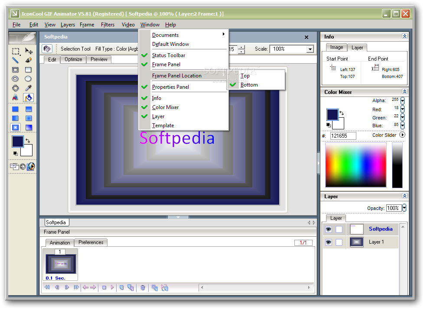
Task: Click the fill tool options icon
Action: (47, 49)
